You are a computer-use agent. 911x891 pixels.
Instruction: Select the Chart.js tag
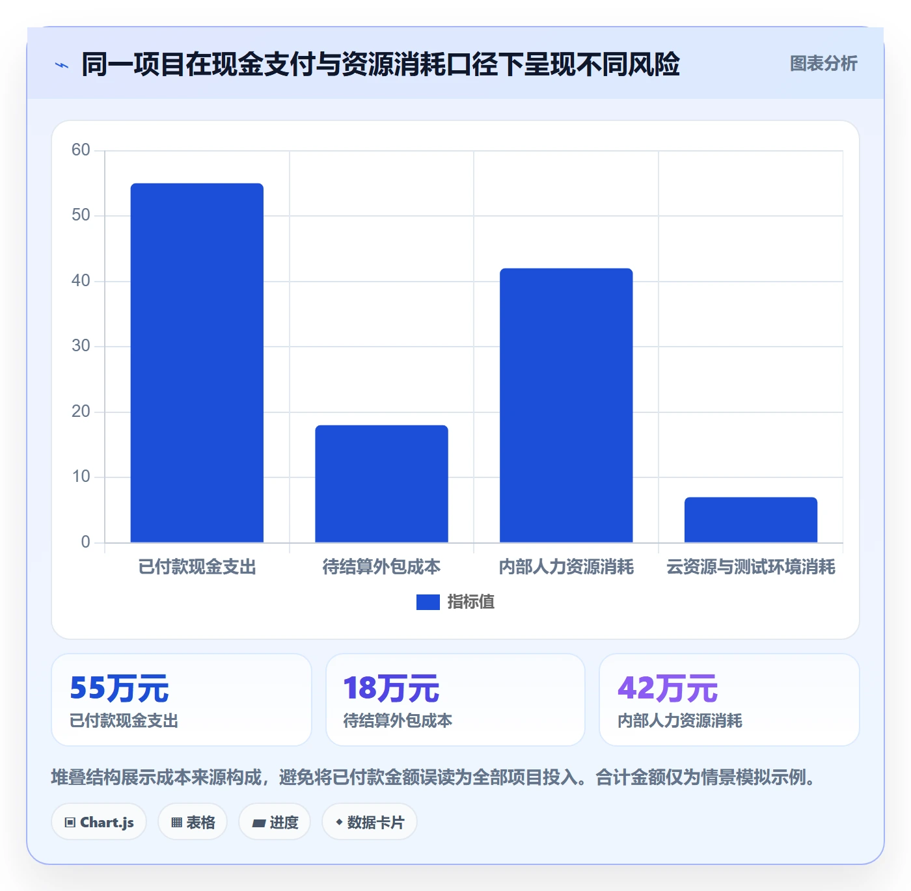click(x=99, y=822)
